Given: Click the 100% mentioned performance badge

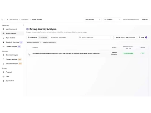Looking at the screenshot, I should (128, 53).
